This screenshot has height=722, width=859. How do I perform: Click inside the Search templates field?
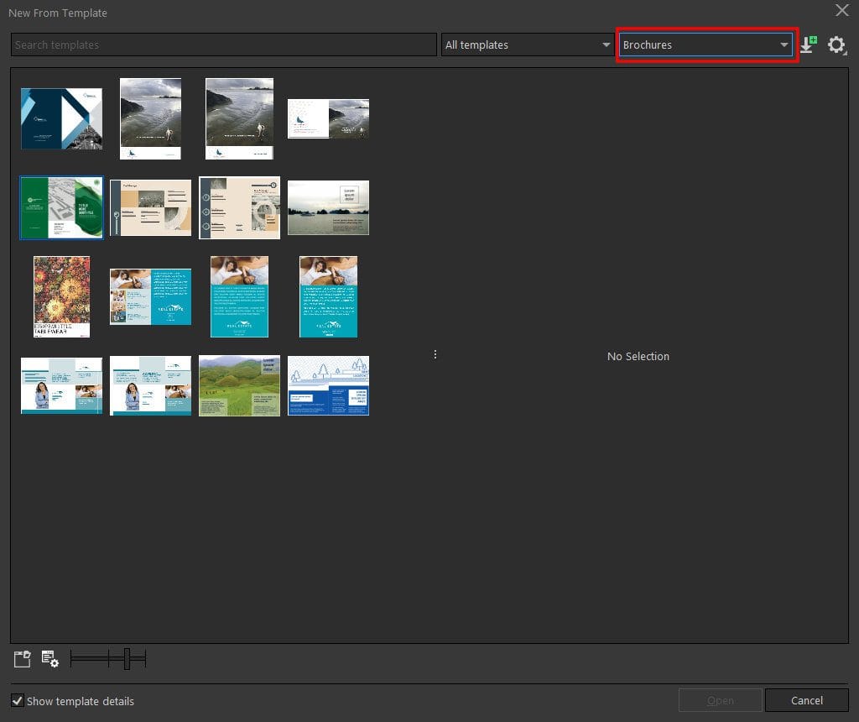point(223,44)
